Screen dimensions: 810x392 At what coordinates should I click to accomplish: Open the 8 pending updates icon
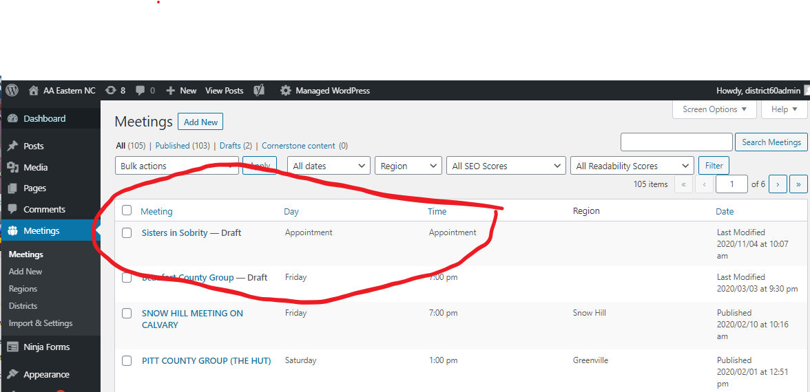point(110,90)
